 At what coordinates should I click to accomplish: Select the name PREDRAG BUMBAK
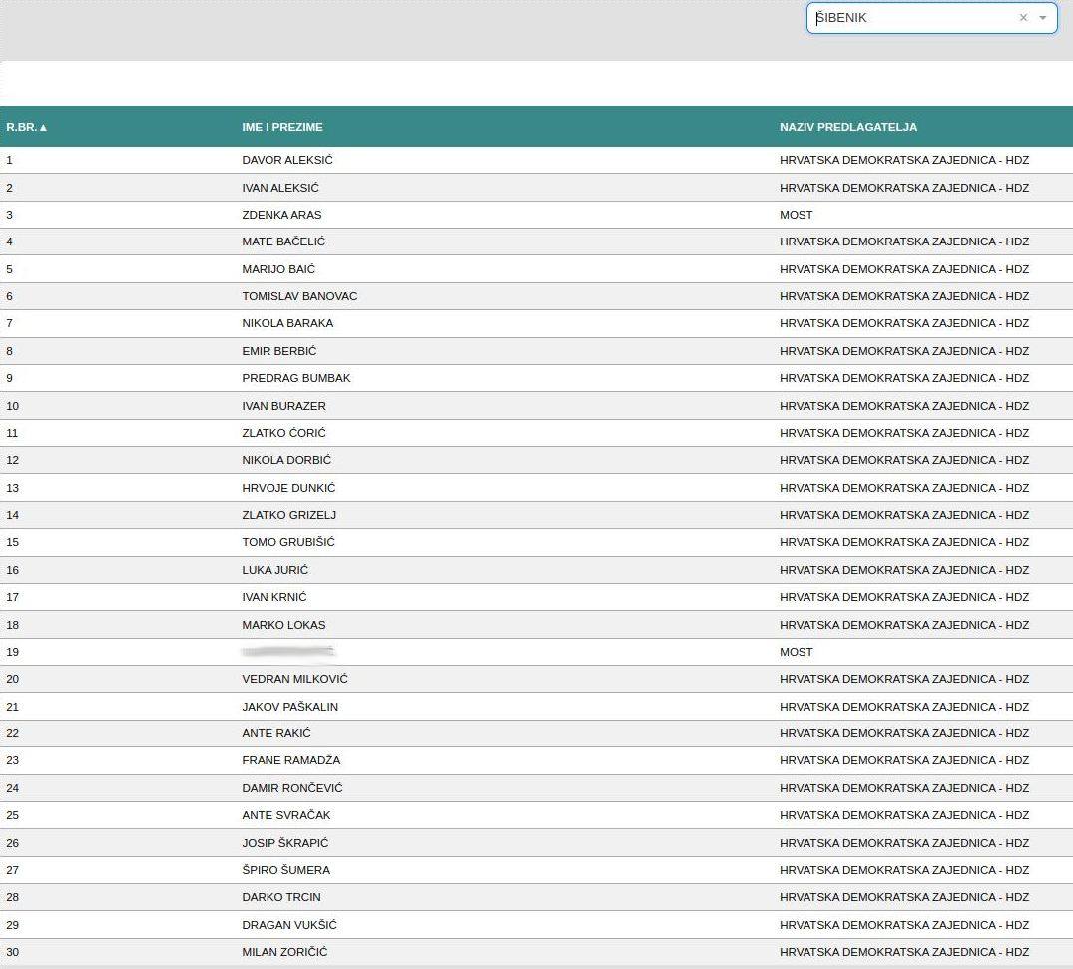tap(295, 378)
